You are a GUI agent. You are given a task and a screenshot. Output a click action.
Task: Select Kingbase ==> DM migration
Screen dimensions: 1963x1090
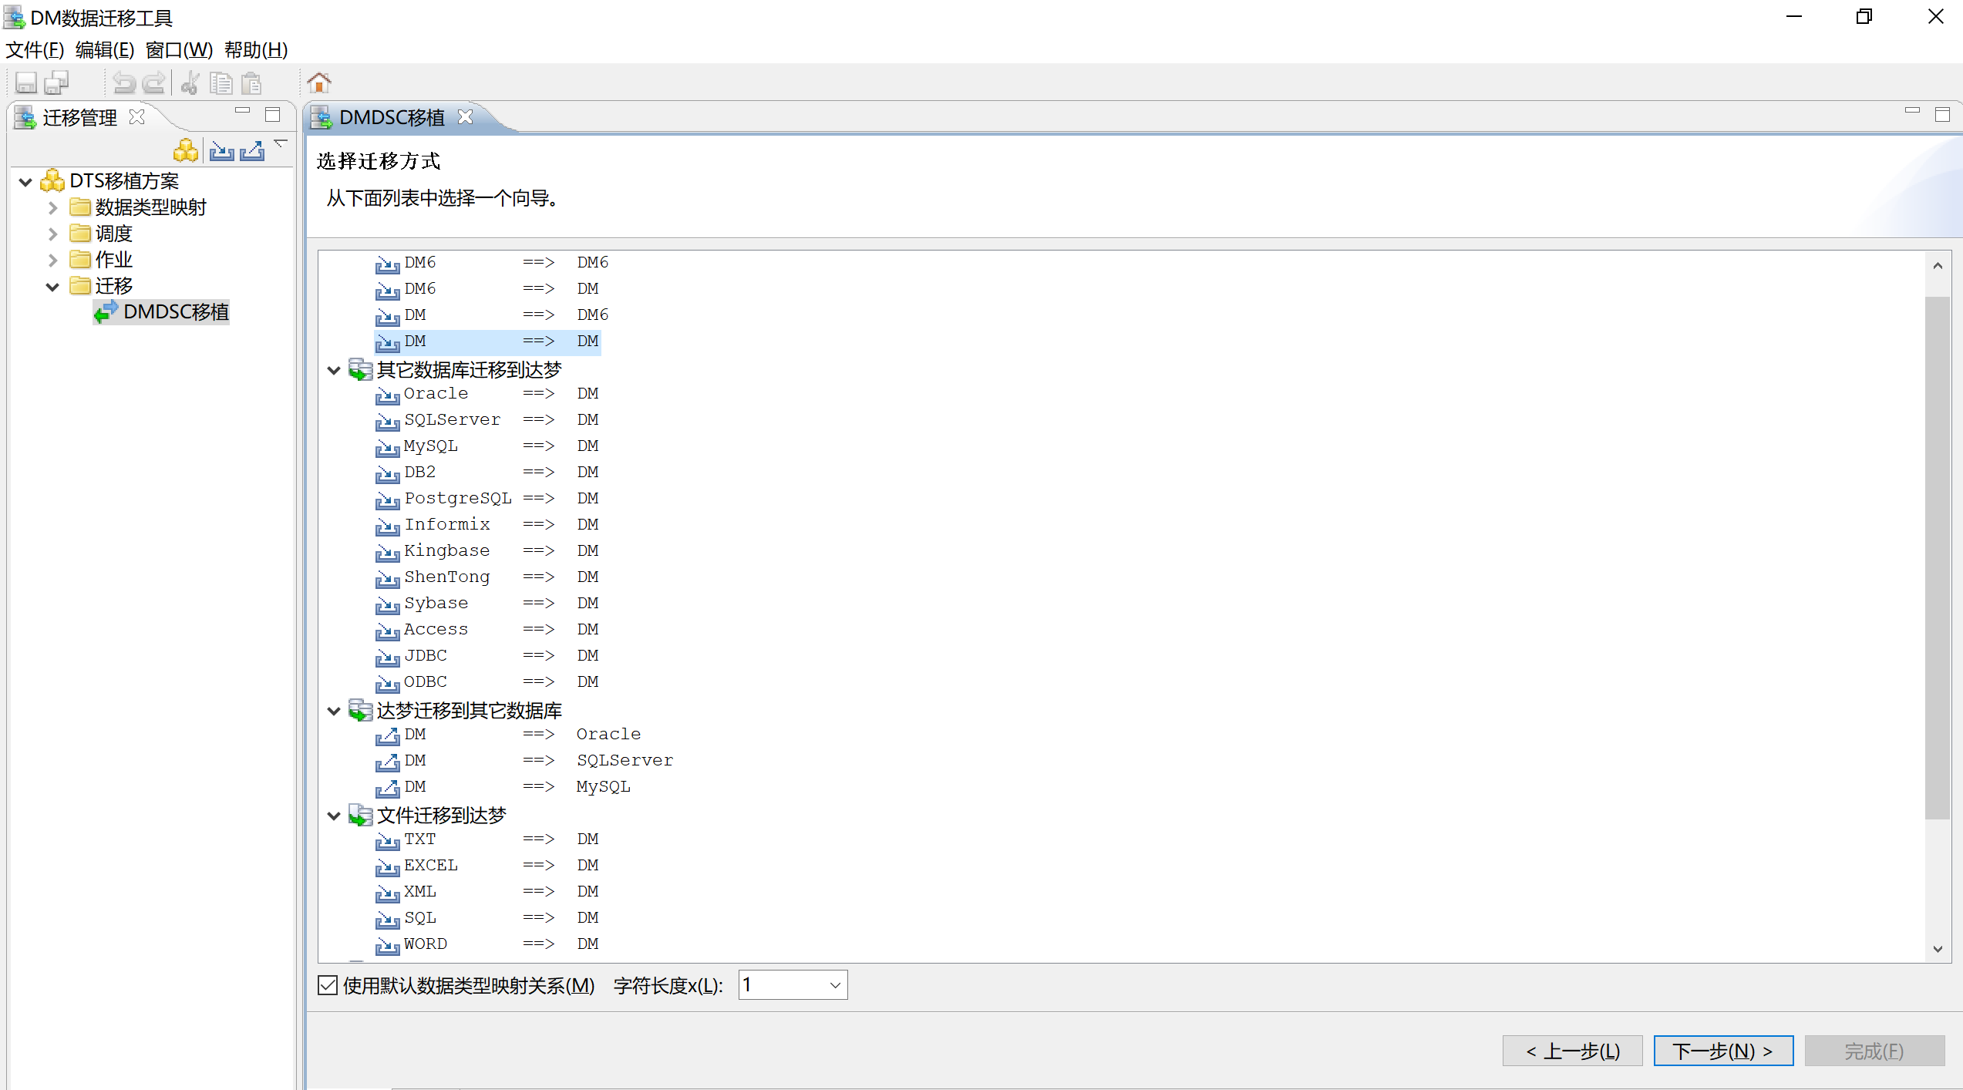pos(487,551)
